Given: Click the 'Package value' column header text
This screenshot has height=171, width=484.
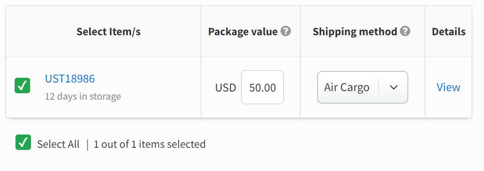Looking at the screenshot, I should (x=243, y=32).
